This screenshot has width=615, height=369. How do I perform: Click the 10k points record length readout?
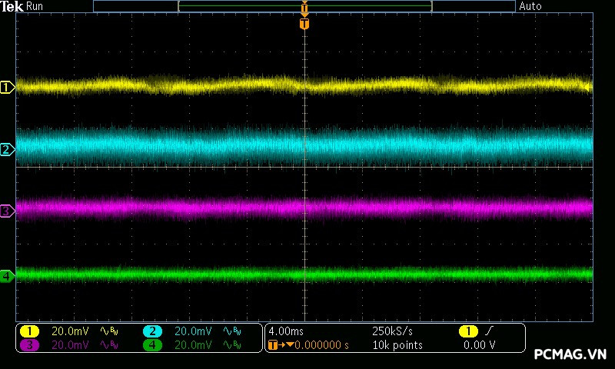pos(397,345)
